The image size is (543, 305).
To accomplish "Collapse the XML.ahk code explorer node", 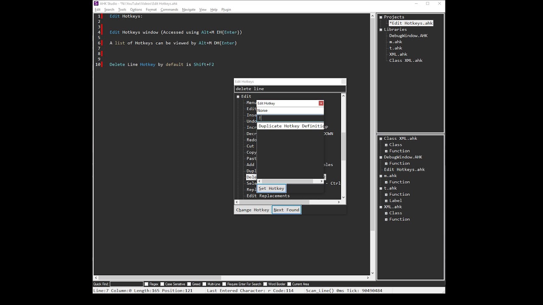I will pyautogui.click(x=381, y=207).
